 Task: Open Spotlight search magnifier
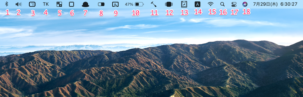click(222, 4)
